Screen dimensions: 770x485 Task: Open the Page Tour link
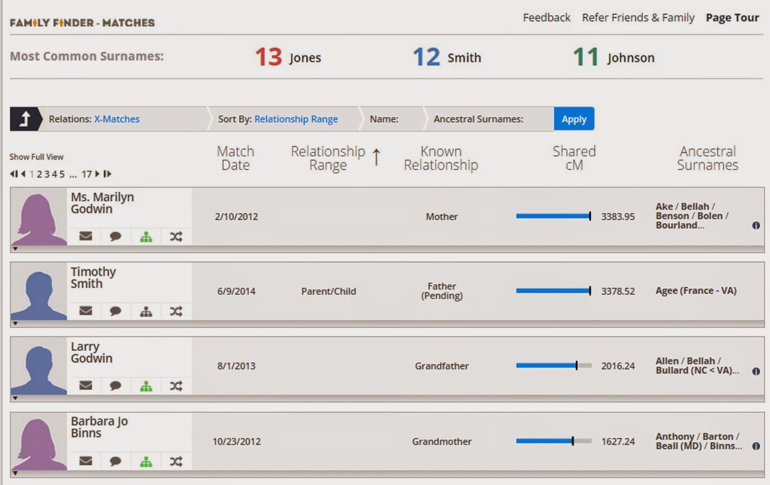pyautogui.click(x=732, y=18)
